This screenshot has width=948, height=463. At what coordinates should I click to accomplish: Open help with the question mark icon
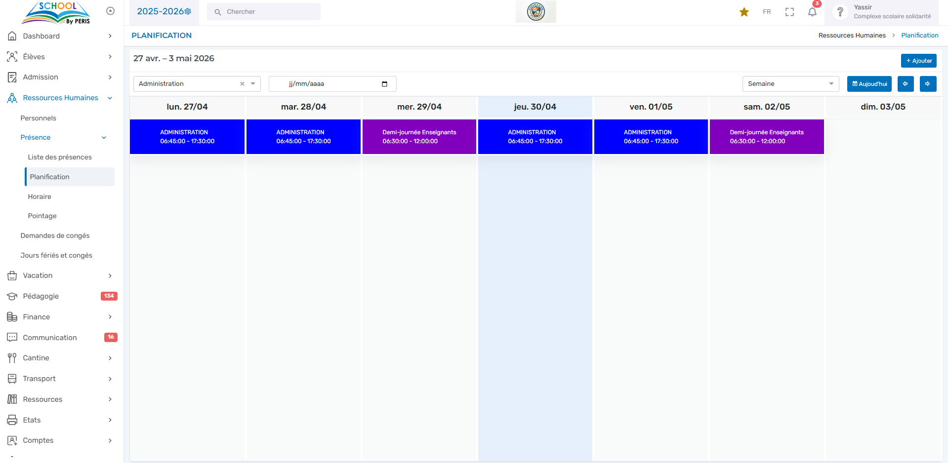point(840,11)
